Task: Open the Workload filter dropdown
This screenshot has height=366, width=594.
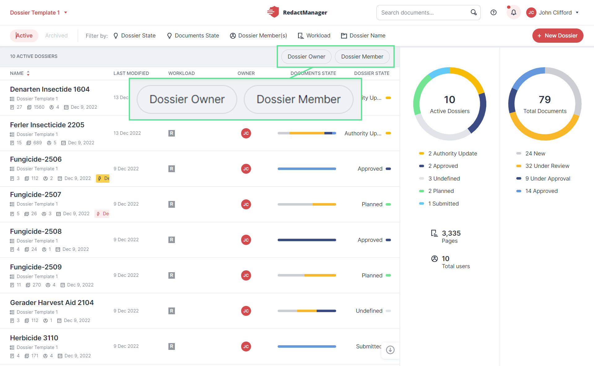Action: click(314, 36)
